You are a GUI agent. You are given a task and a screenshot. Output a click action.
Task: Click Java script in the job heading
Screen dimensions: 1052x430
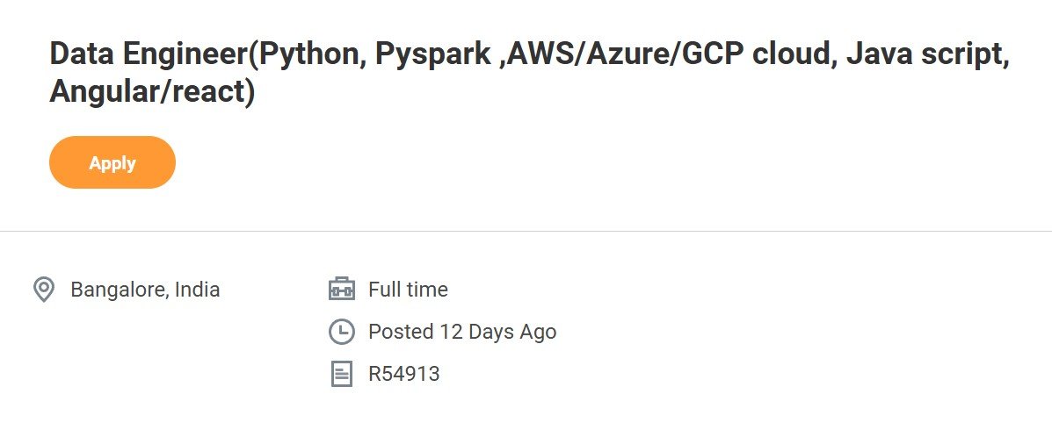pos(927,54)
